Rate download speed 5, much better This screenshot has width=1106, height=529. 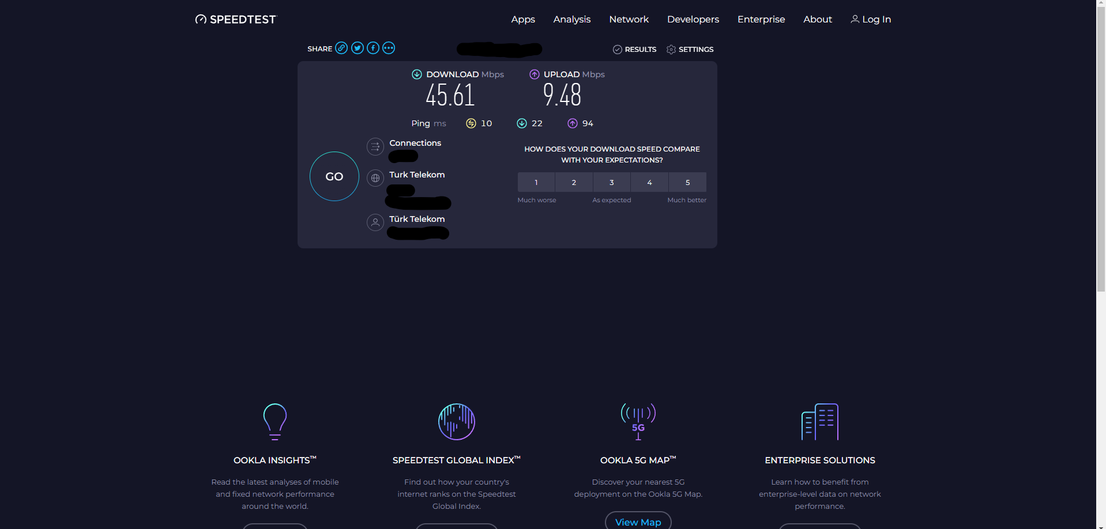click(x=687, y=182)
